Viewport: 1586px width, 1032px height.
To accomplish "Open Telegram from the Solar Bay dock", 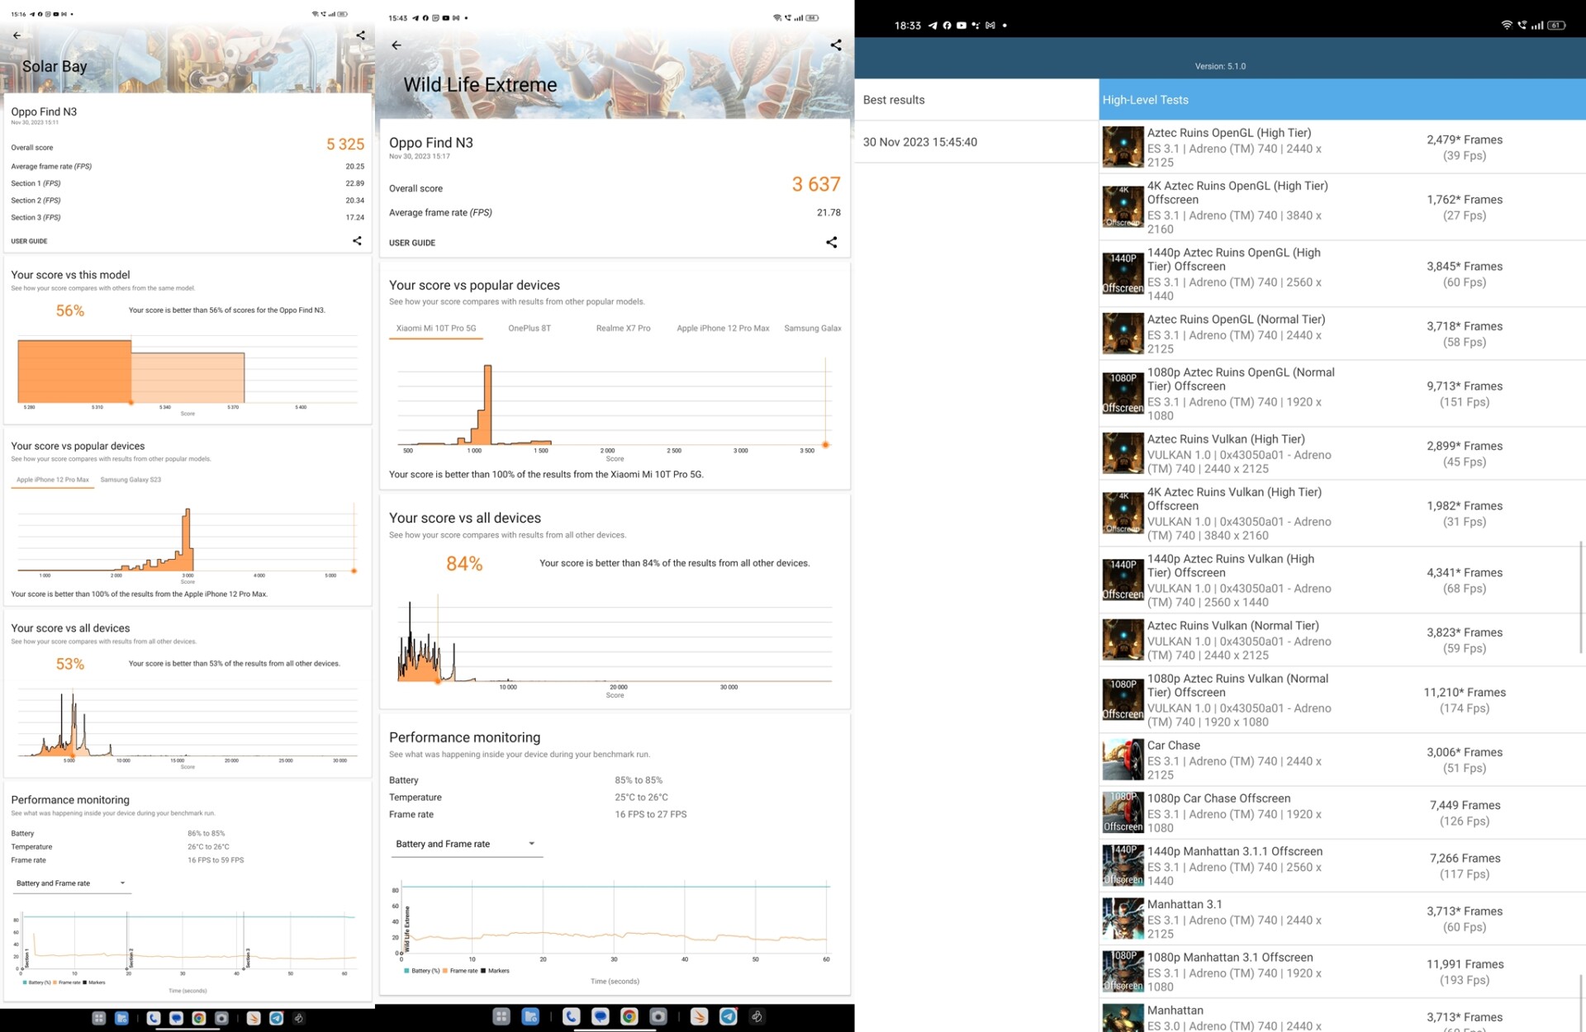I will click(276, 1018).
